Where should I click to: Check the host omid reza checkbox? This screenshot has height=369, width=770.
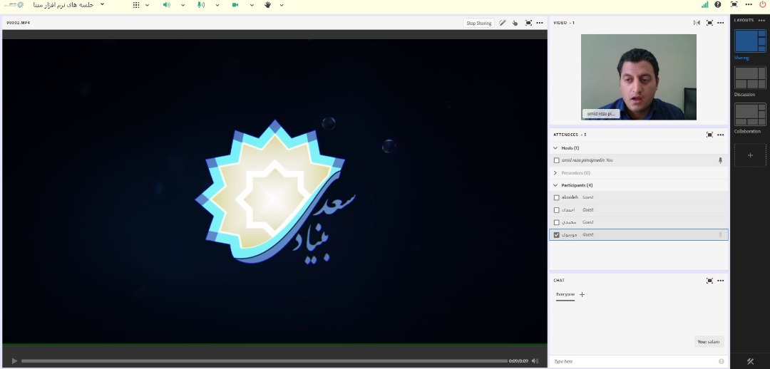557,160
